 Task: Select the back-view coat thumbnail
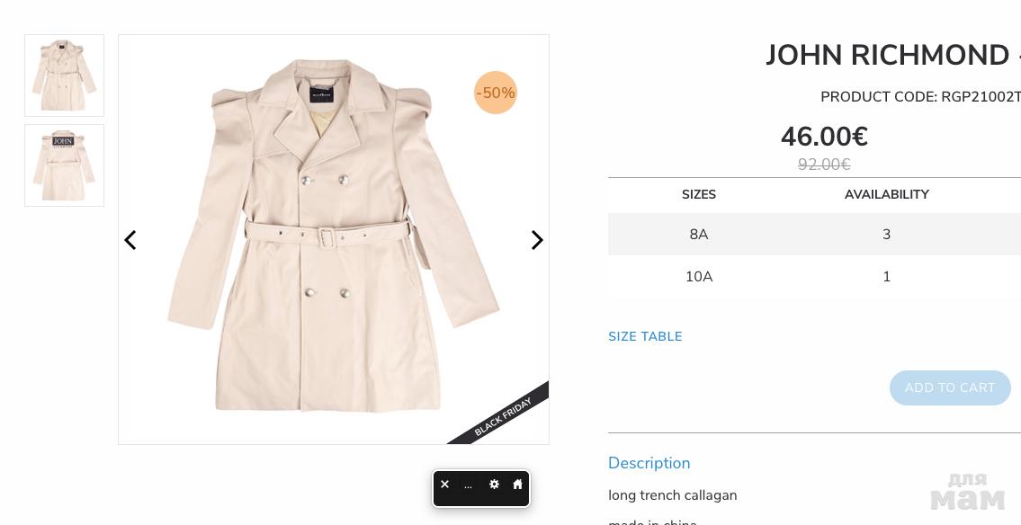(x=64, y=165)
